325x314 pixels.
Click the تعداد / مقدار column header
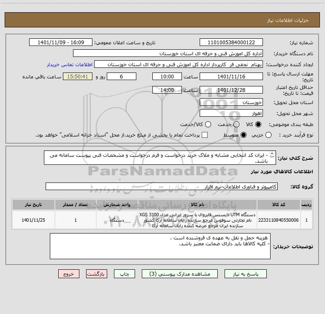coord(76,204)
